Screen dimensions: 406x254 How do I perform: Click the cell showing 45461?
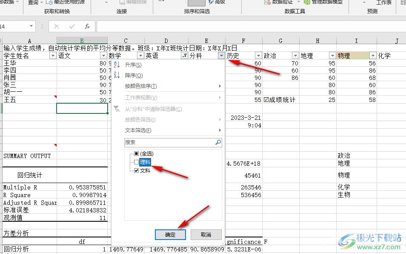[244, 175]
